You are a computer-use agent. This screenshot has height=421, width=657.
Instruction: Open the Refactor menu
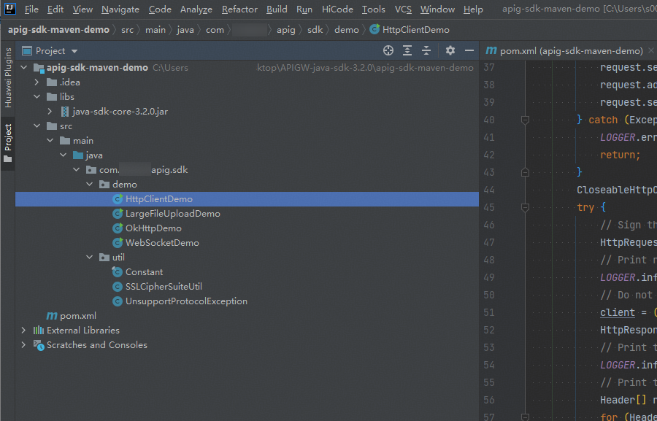pos(239,9)
